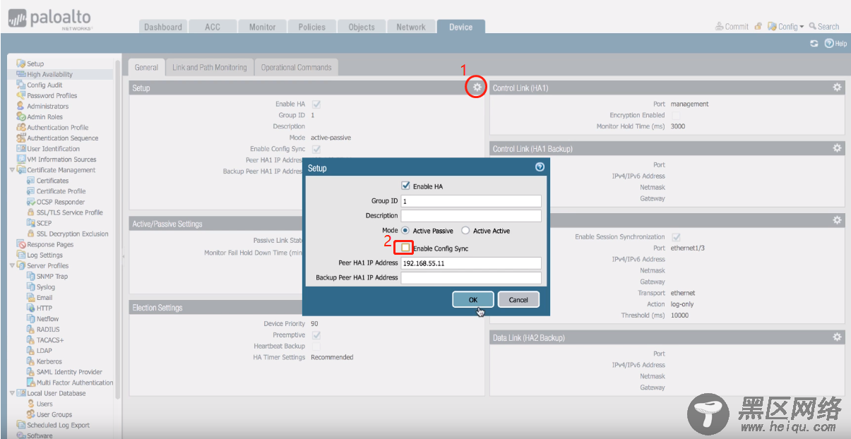Switch to the Dashboard tab
Image resolution: width=851 pixels, height=439 pixels.
click(x=163, y=27)
